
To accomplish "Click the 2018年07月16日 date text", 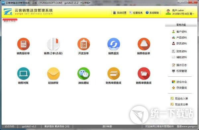I will [180, 14].
